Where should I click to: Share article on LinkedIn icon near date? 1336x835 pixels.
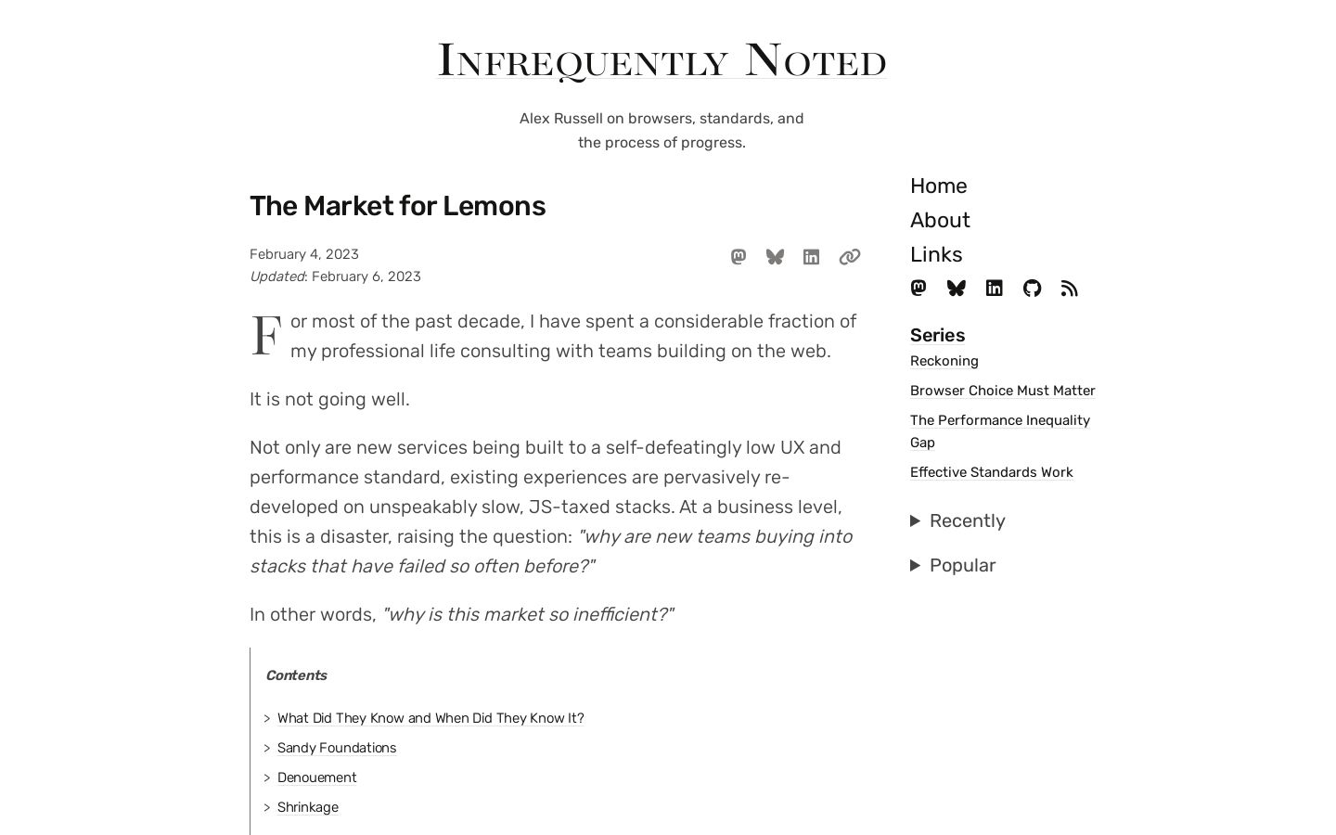(812, 257)
